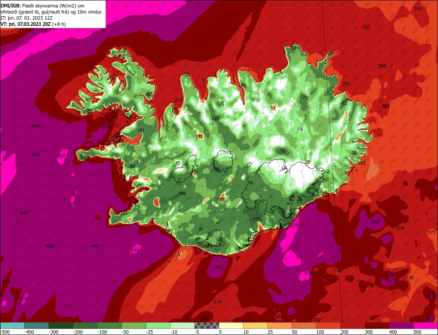
Task: Click the purple legend swatch between 400 and 500
Action: (401, 325)
